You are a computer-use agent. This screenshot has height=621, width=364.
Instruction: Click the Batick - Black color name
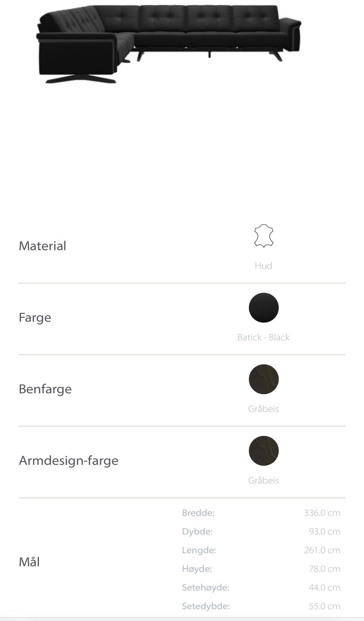pyautogui.click(x=264, y=337)
